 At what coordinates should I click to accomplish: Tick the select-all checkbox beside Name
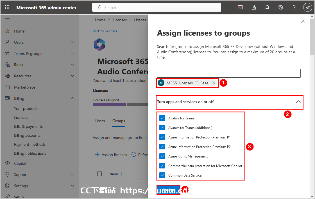coord(99,174)
